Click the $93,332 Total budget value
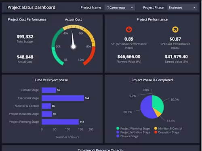Viewport: 202px width, 151px height. click(25, 37)
